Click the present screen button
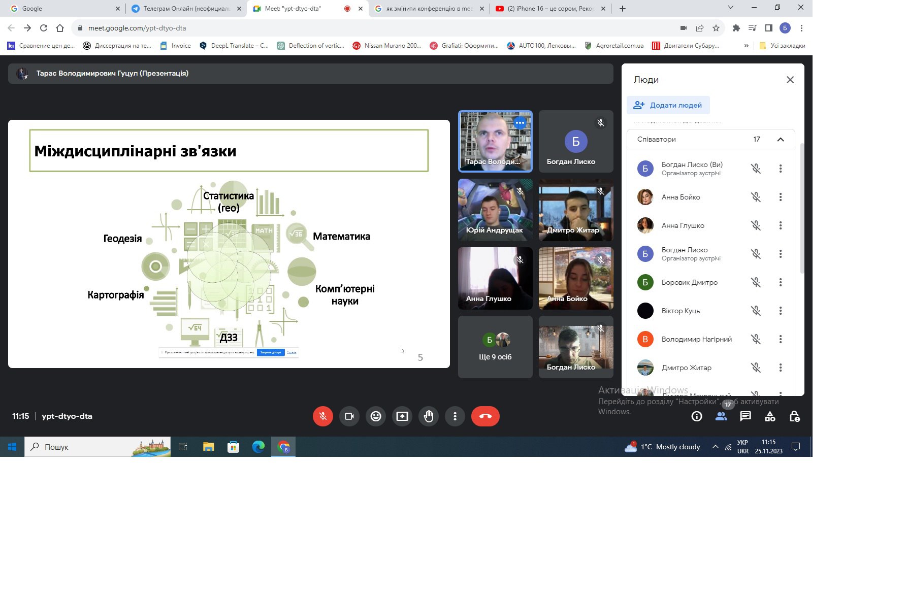Viewport: 907px width, 597px height. coord(402,416)
